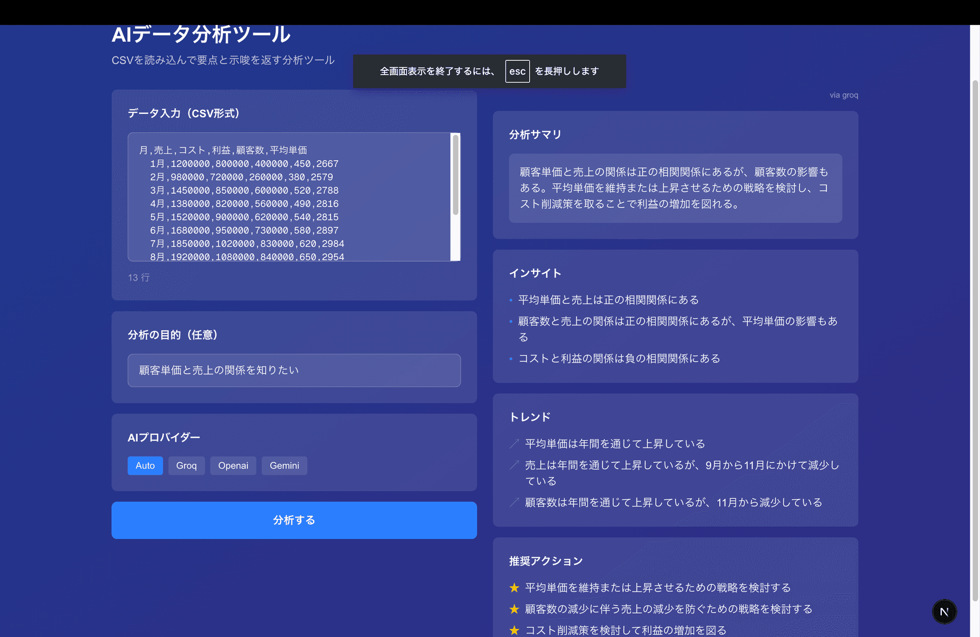This screenshot has width=980, height=637.
Task: Click the 分析サマリ summary text box
Action: pyautogui.click(x=675, y=188)
